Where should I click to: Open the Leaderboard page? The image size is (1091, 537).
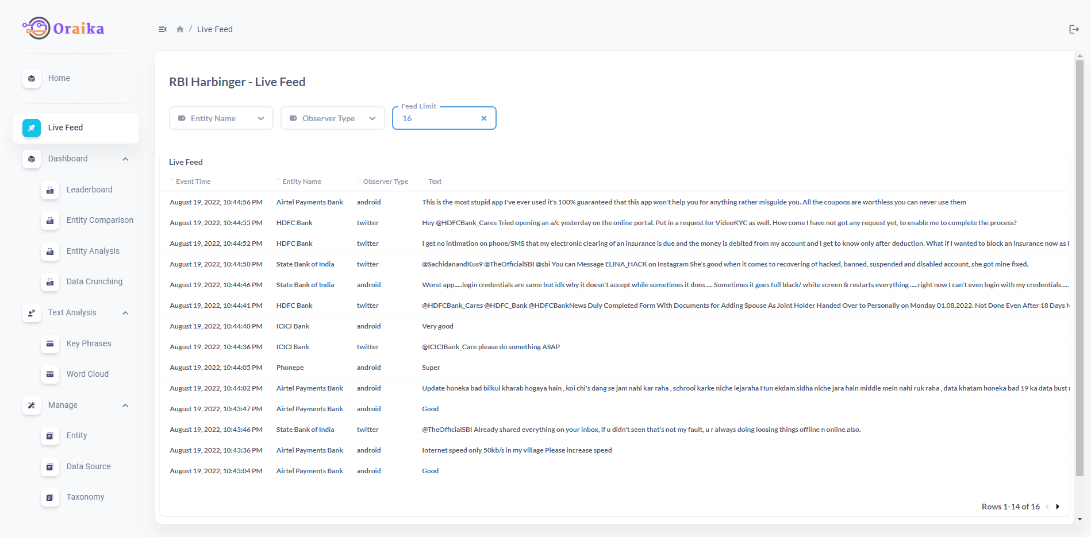89,190
